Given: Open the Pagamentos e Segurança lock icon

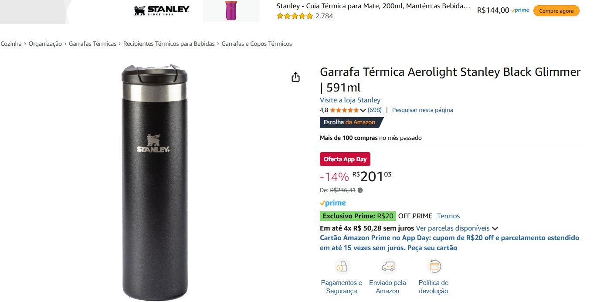Looking at the screenshot, I should click(343, 266).
